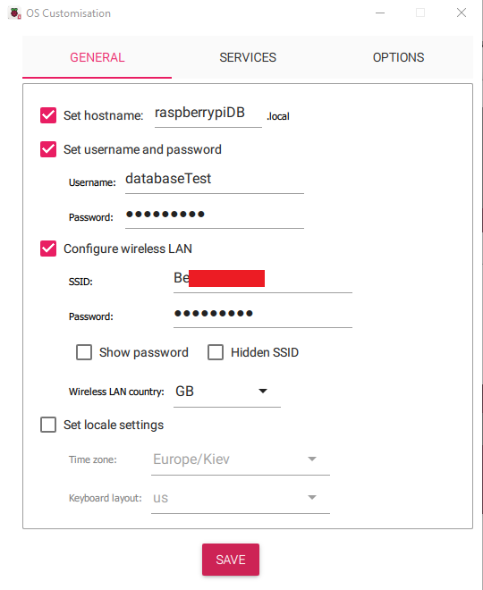Tick the Hidden SSID checkbox

216,352
